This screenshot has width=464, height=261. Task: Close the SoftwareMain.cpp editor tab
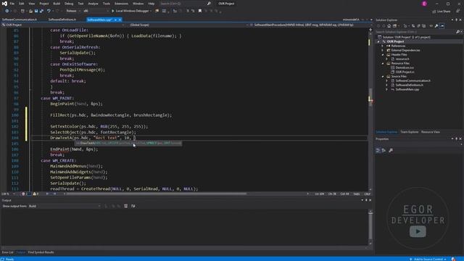tap(120, 20)
